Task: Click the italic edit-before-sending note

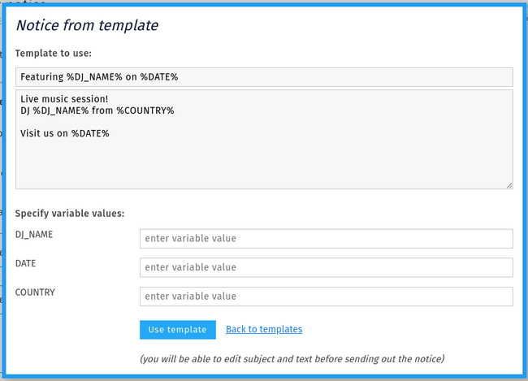Action: (x=292, y=359)
